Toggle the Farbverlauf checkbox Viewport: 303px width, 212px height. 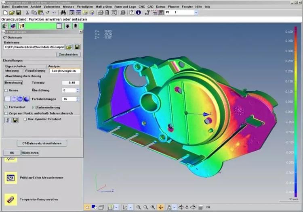6,107
